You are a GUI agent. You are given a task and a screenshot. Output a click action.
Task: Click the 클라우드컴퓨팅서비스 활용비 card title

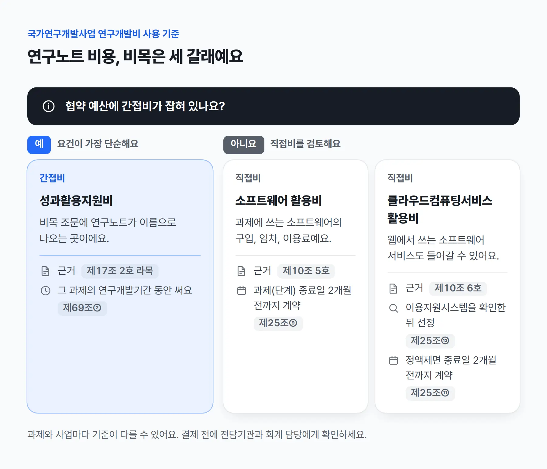[x=440, y=209]
